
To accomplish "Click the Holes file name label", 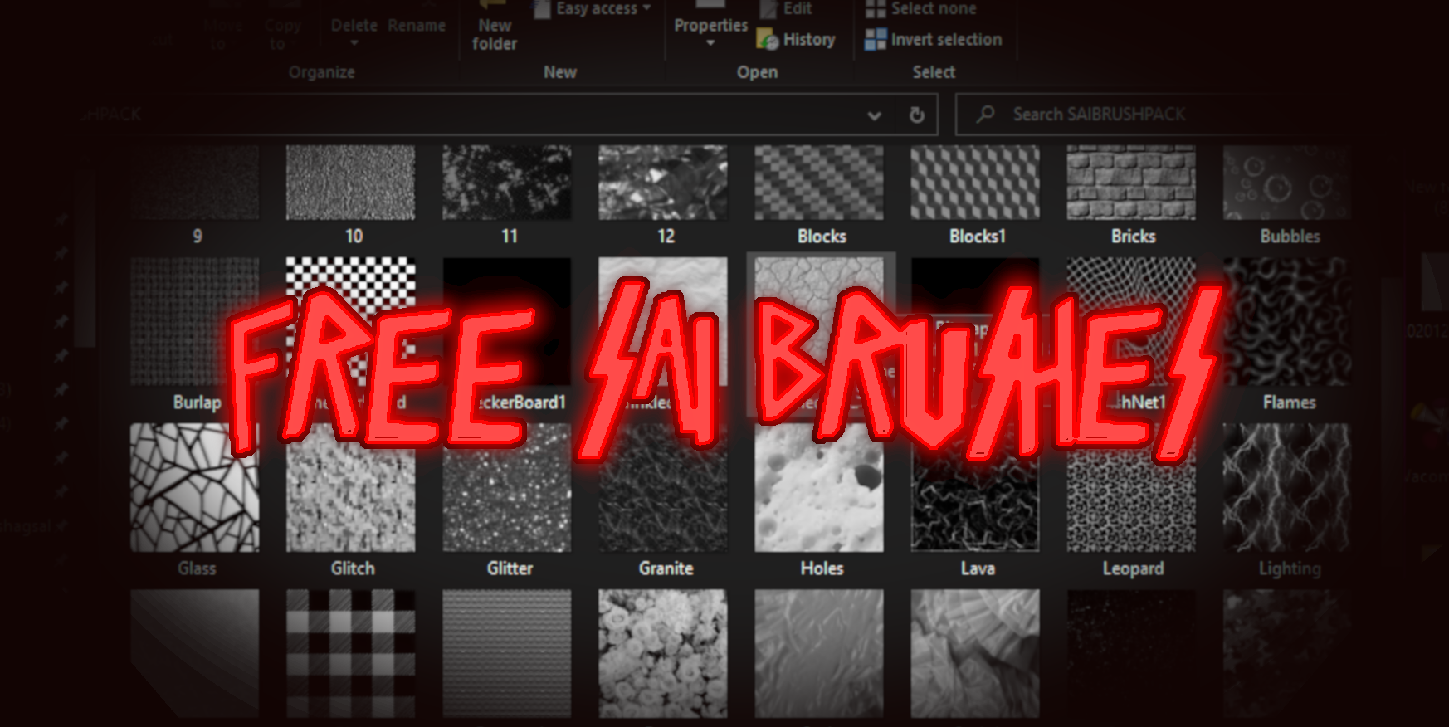I will click(x=822, y=568).
